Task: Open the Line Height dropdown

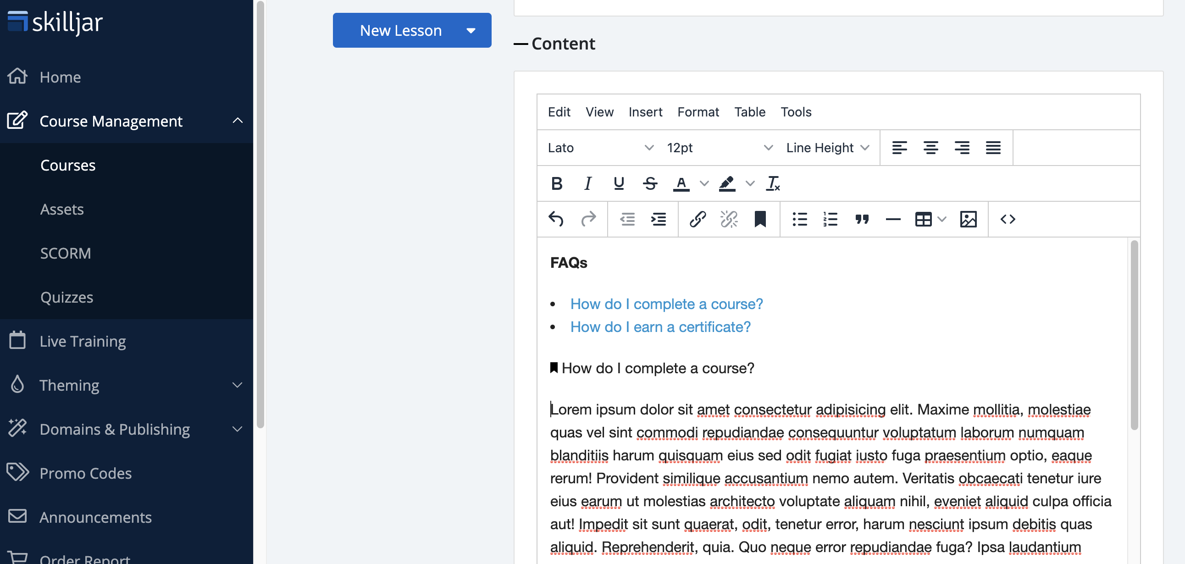Action: click(828, 148)
